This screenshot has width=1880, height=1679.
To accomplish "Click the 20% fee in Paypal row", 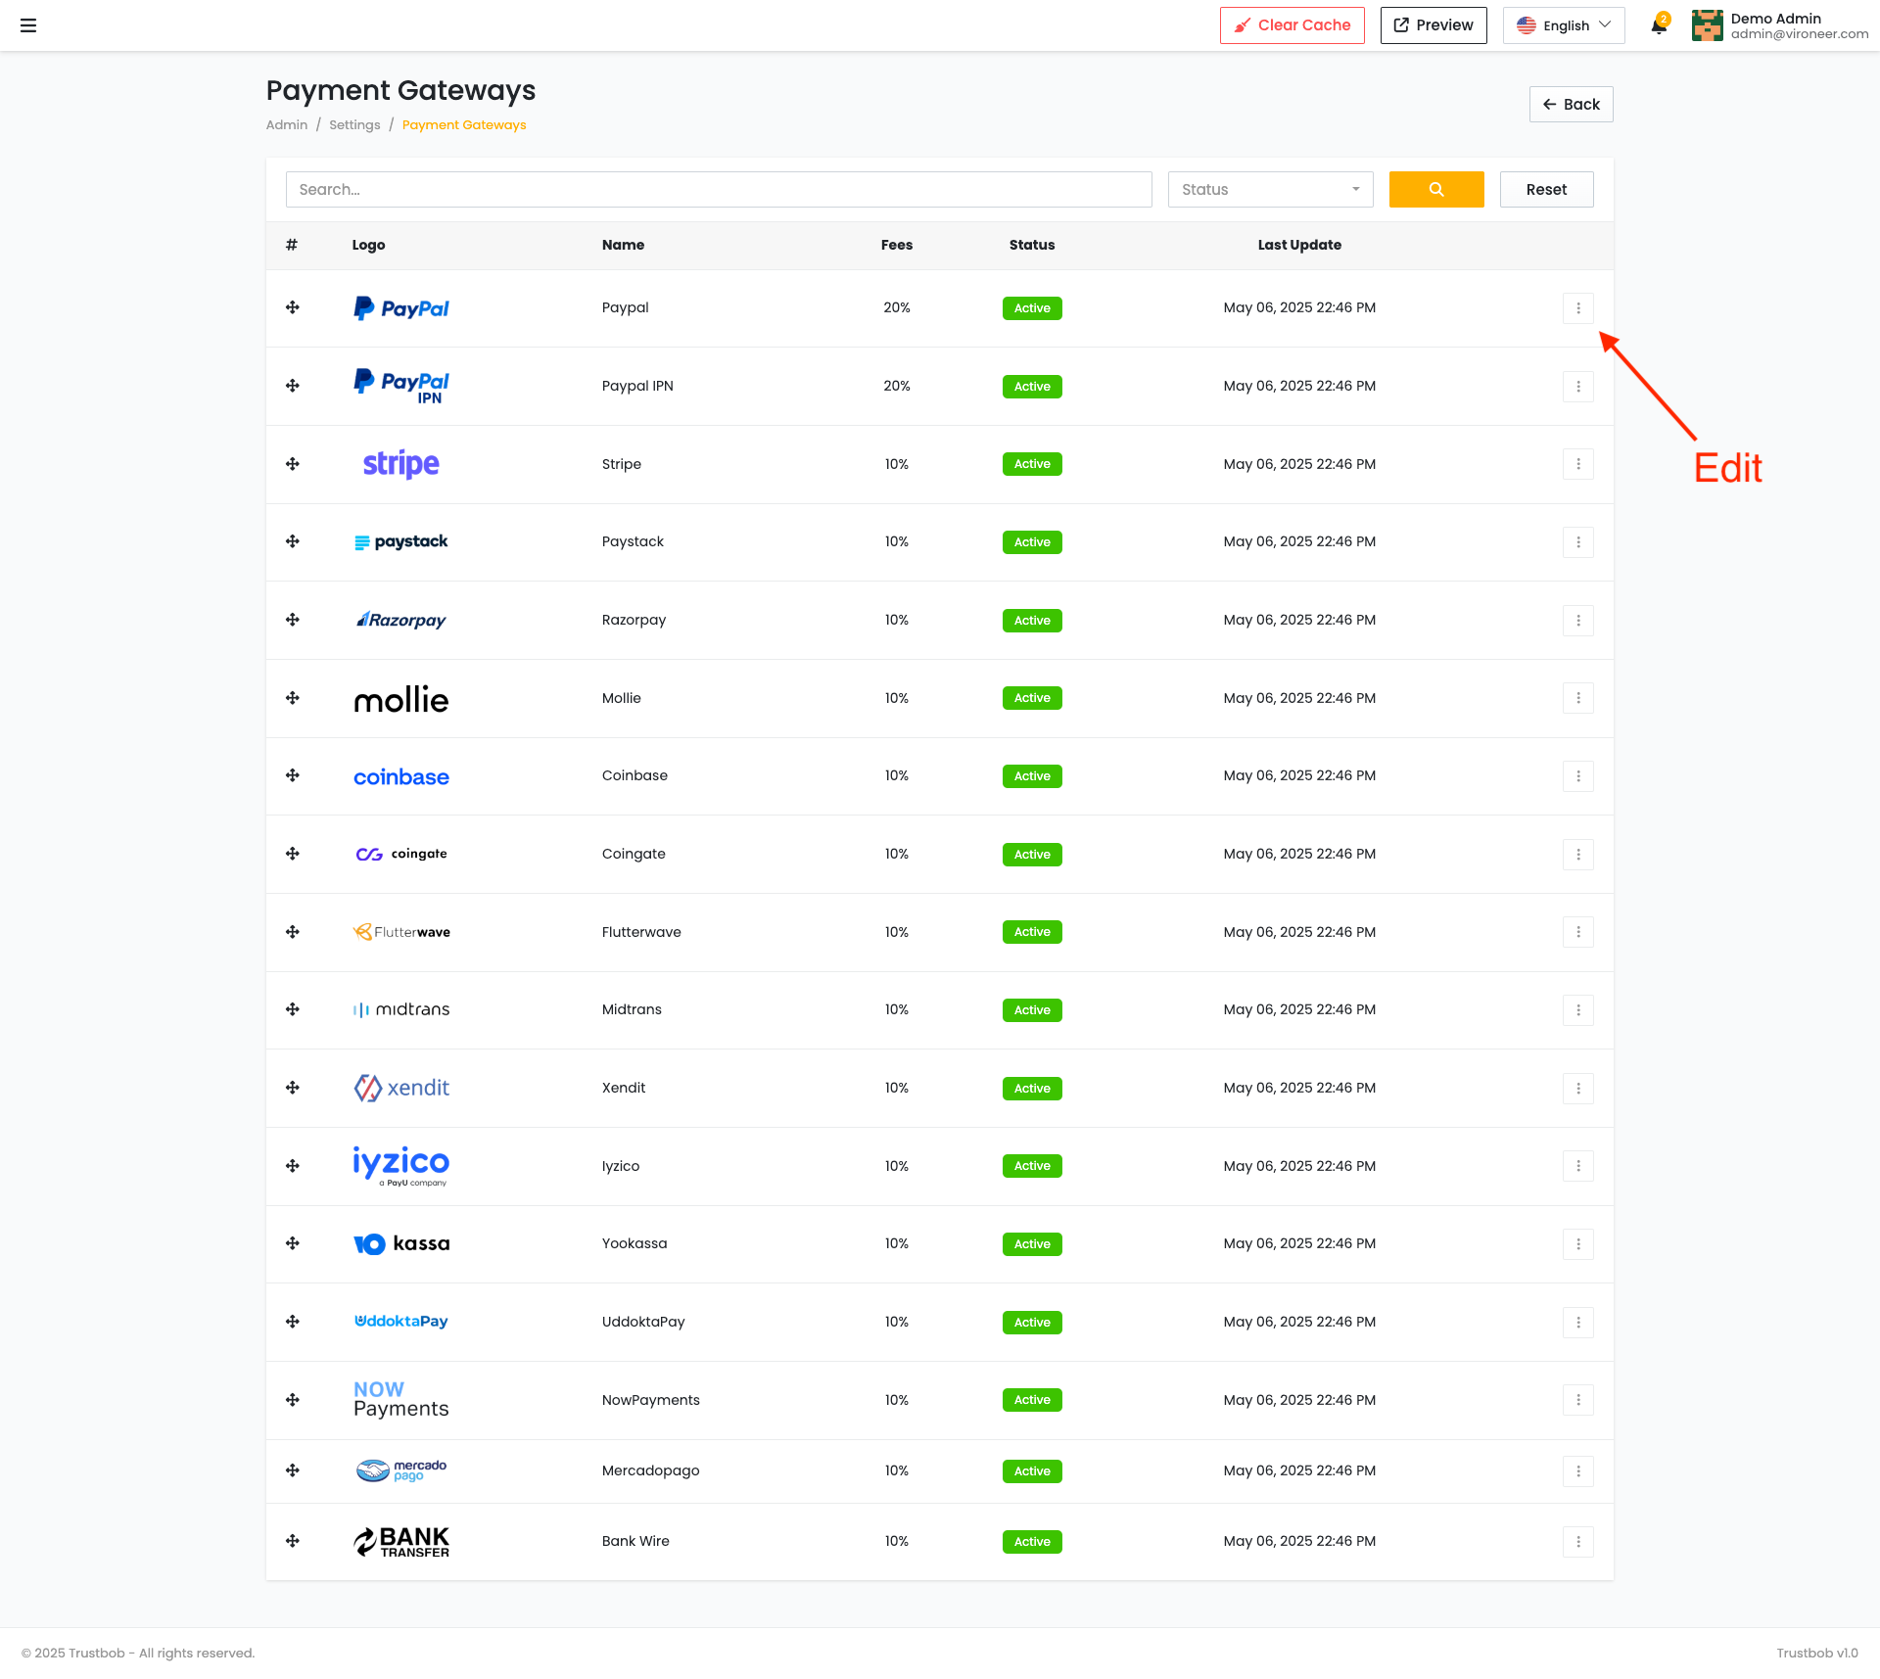I will [897, 308].
